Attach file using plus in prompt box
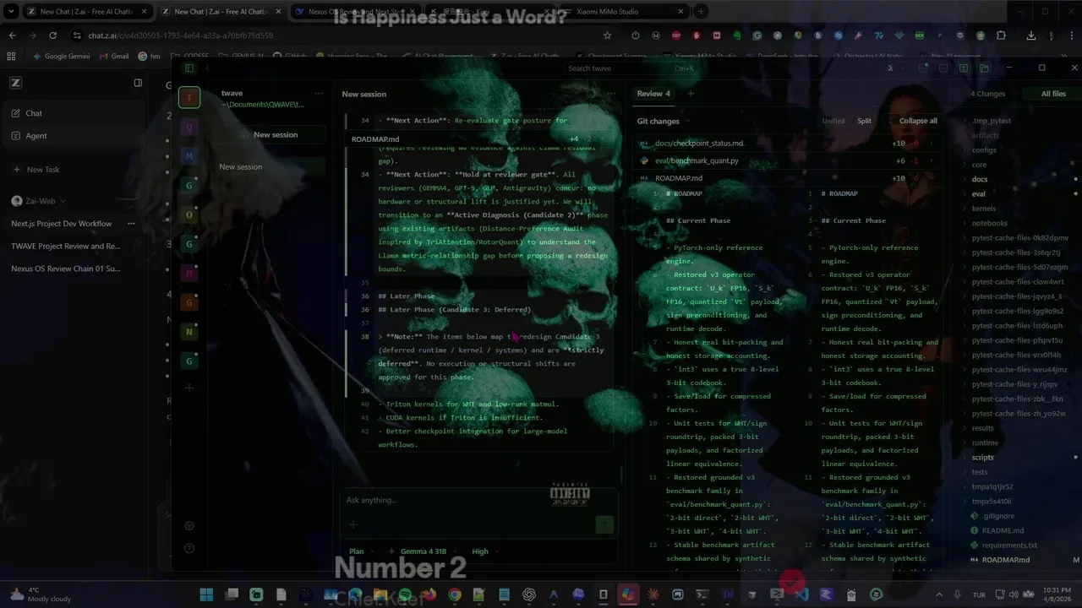Image resolution: width=1082 pixels, height=608 pixels. (352, 524)
